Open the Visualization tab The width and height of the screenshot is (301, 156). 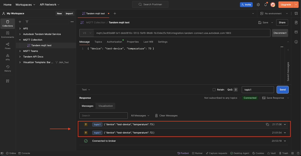click(105, 106)
